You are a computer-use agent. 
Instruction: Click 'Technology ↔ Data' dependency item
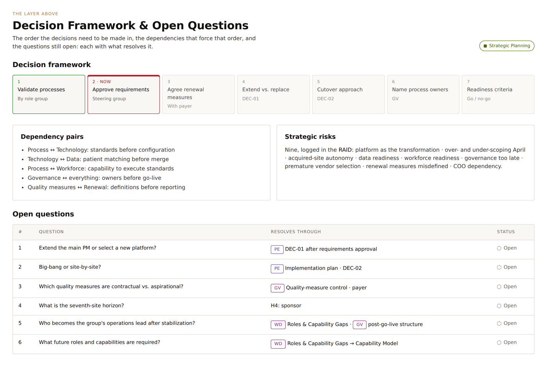click(98, 159)
